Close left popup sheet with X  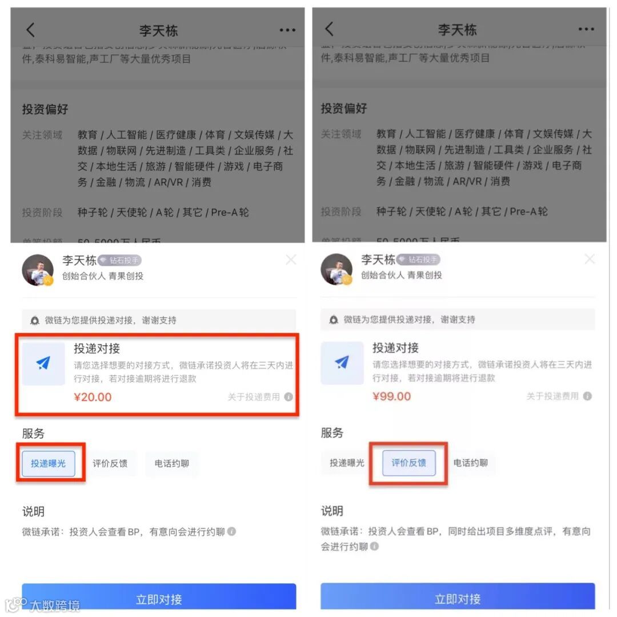[x=291, y=260]
